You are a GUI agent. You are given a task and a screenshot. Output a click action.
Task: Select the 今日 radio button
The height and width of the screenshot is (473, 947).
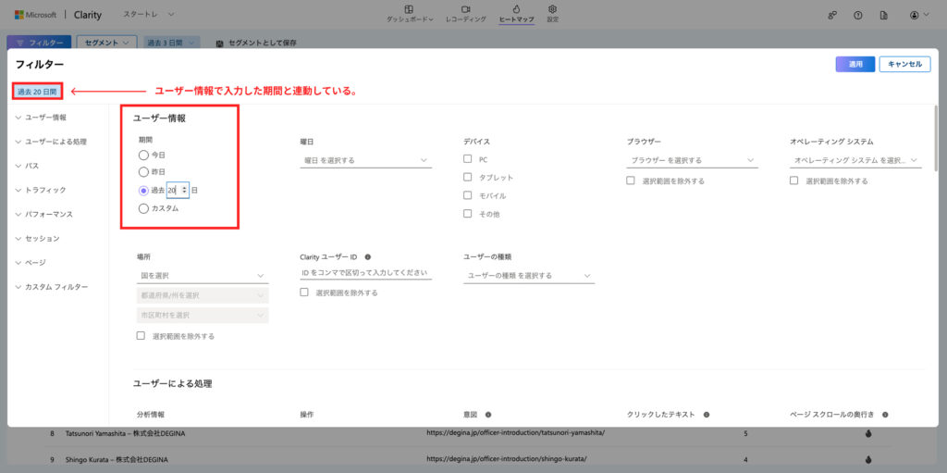[x=143, y=155]
